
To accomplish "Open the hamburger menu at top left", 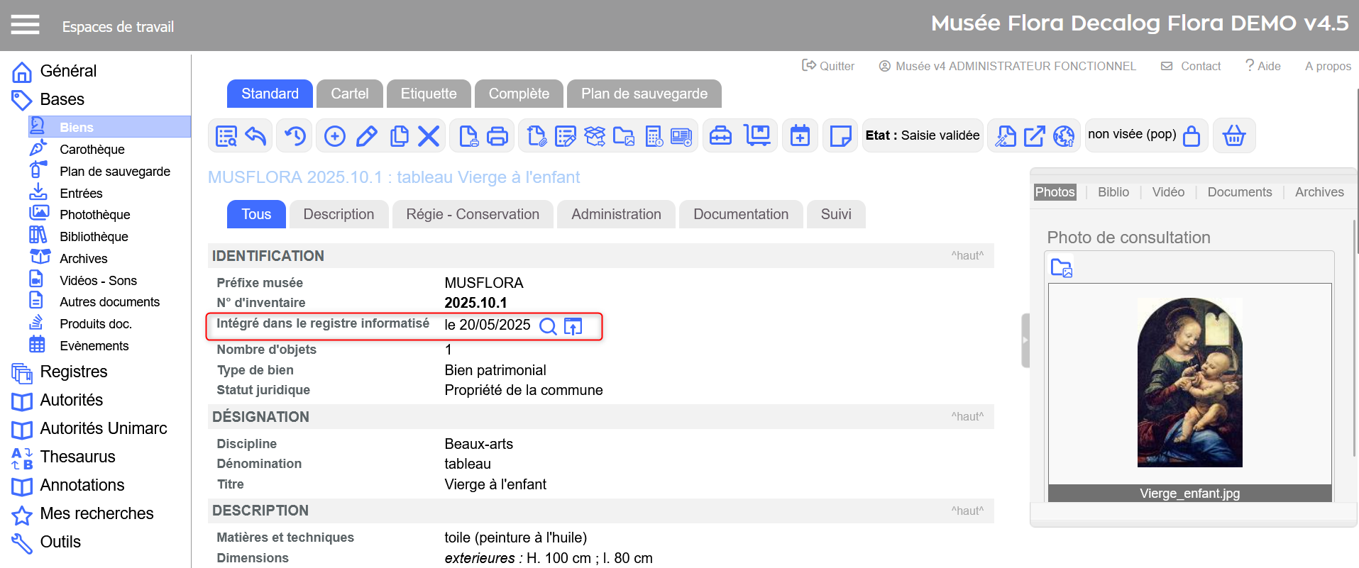I will (x=25, y=26).
